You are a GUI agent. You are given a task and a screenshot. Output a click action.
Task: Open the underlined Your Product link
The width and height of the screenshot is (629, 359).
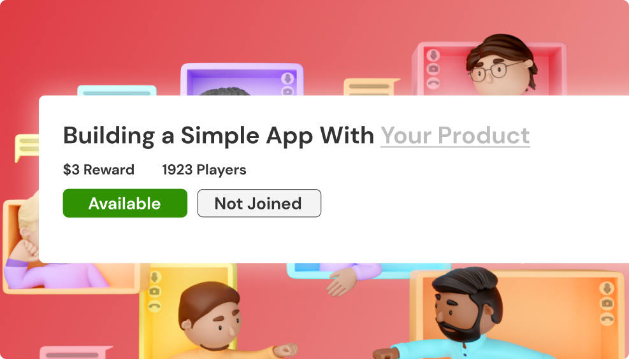tap(455, 136)
